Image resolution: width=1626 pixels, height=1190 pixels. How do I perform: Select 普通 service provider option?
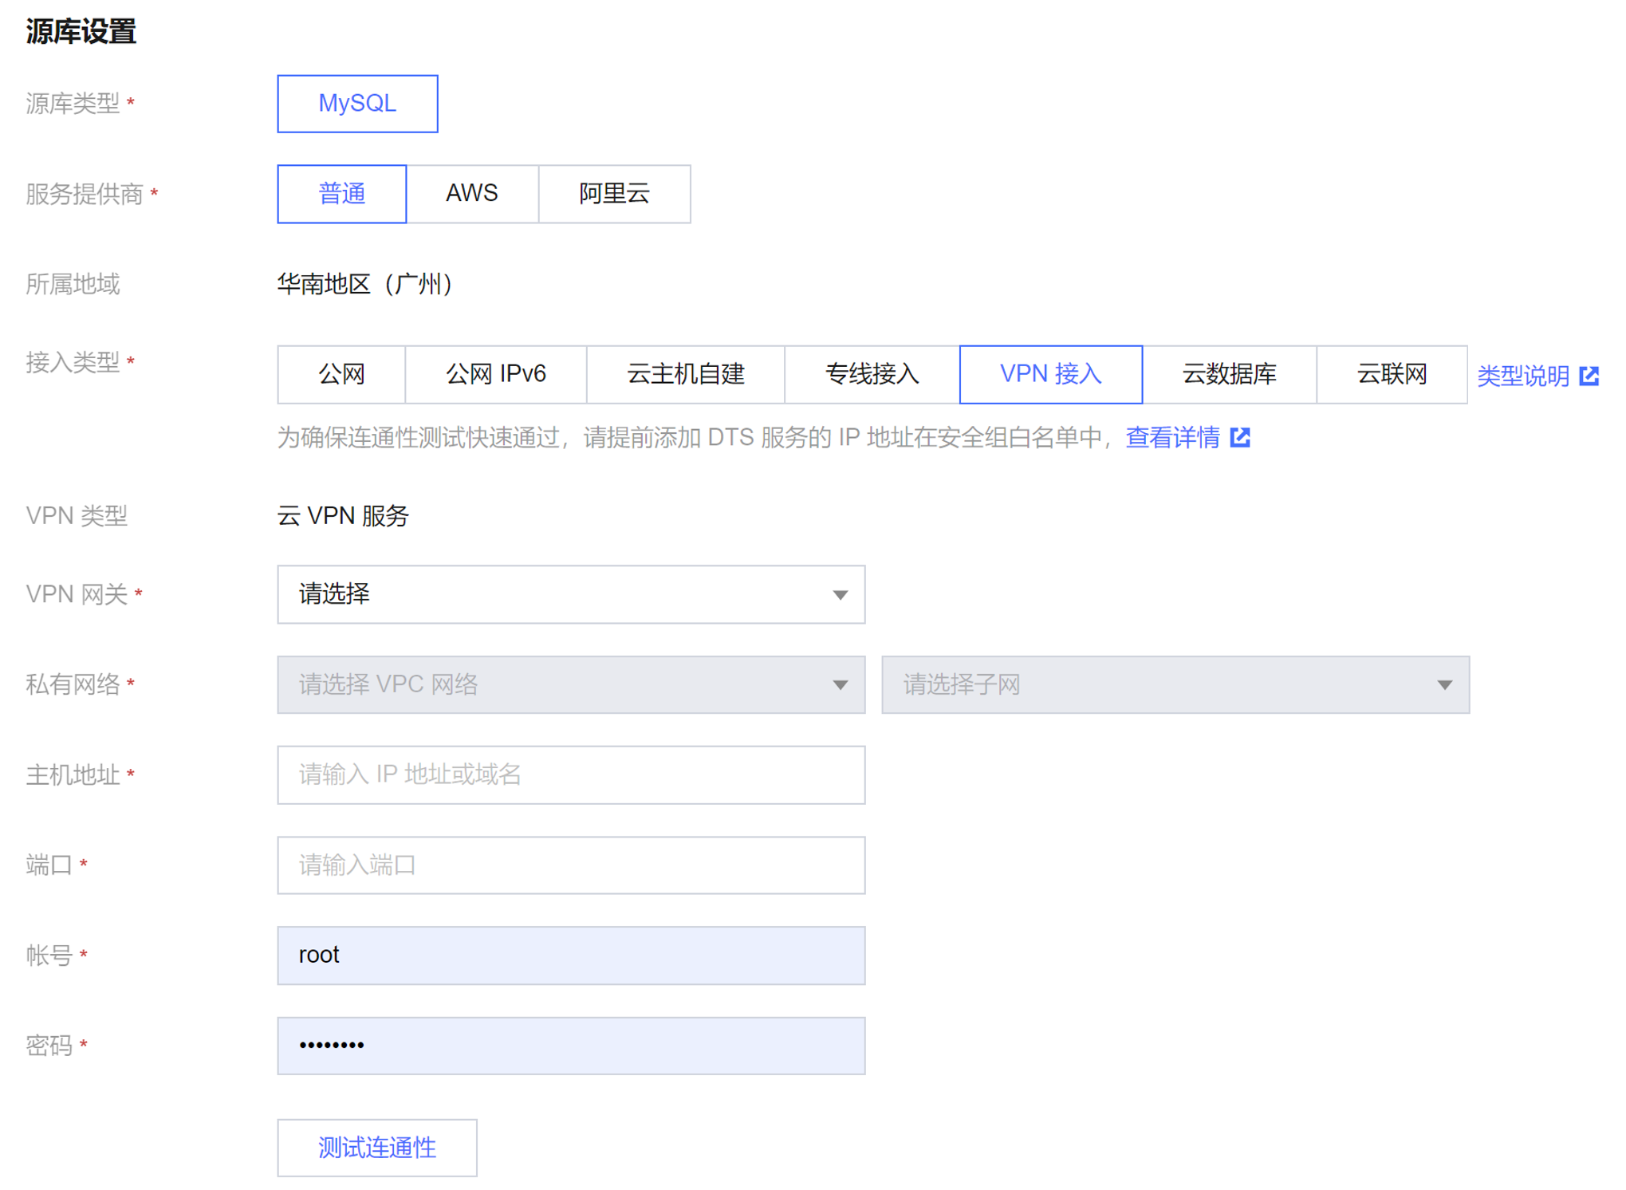tap(341, 194)
